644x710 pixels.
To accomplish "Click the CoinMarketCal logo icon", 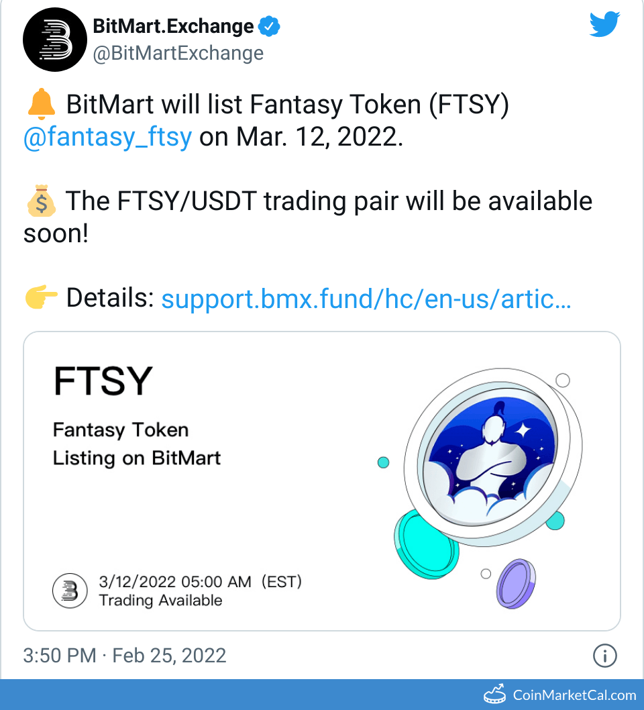I will point(494,695).
